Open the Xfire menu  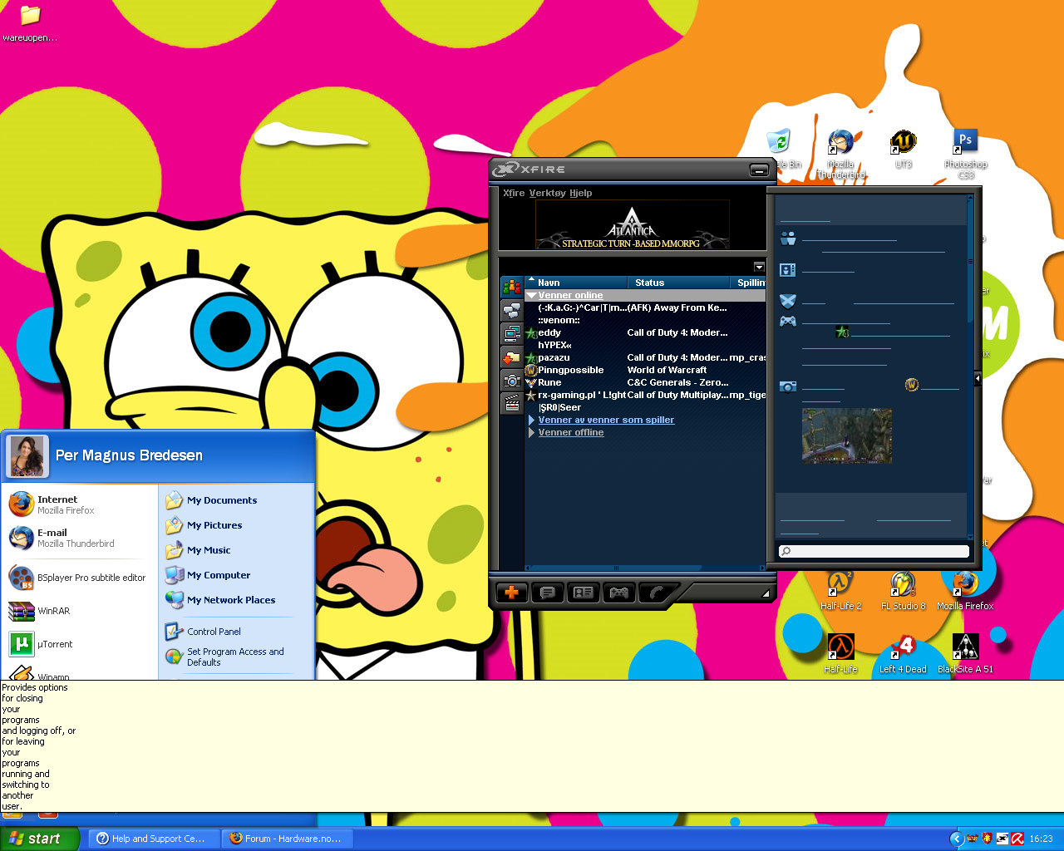tap(514, 193)
